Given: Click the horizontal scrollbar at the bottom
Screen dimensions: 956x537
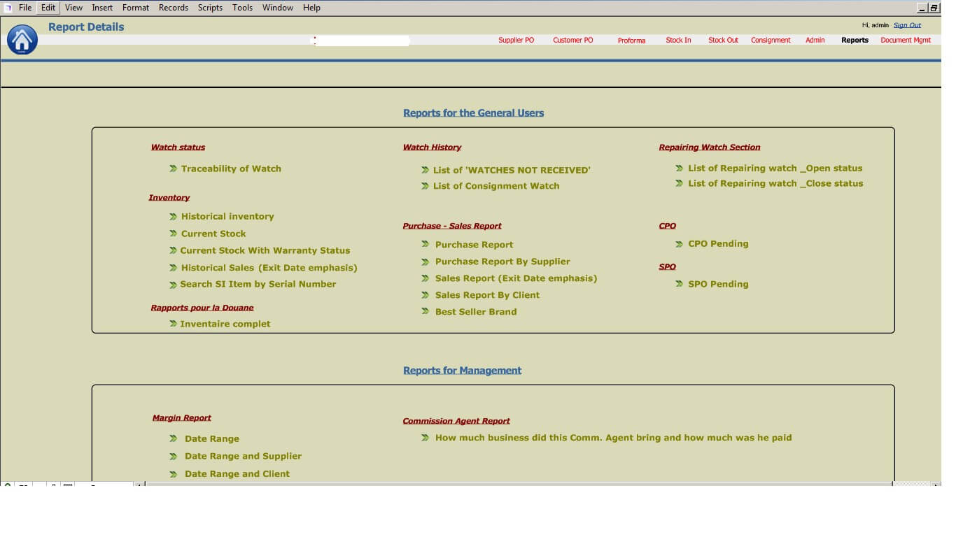Looking at the screenshot, I should [x=518, y=484].
